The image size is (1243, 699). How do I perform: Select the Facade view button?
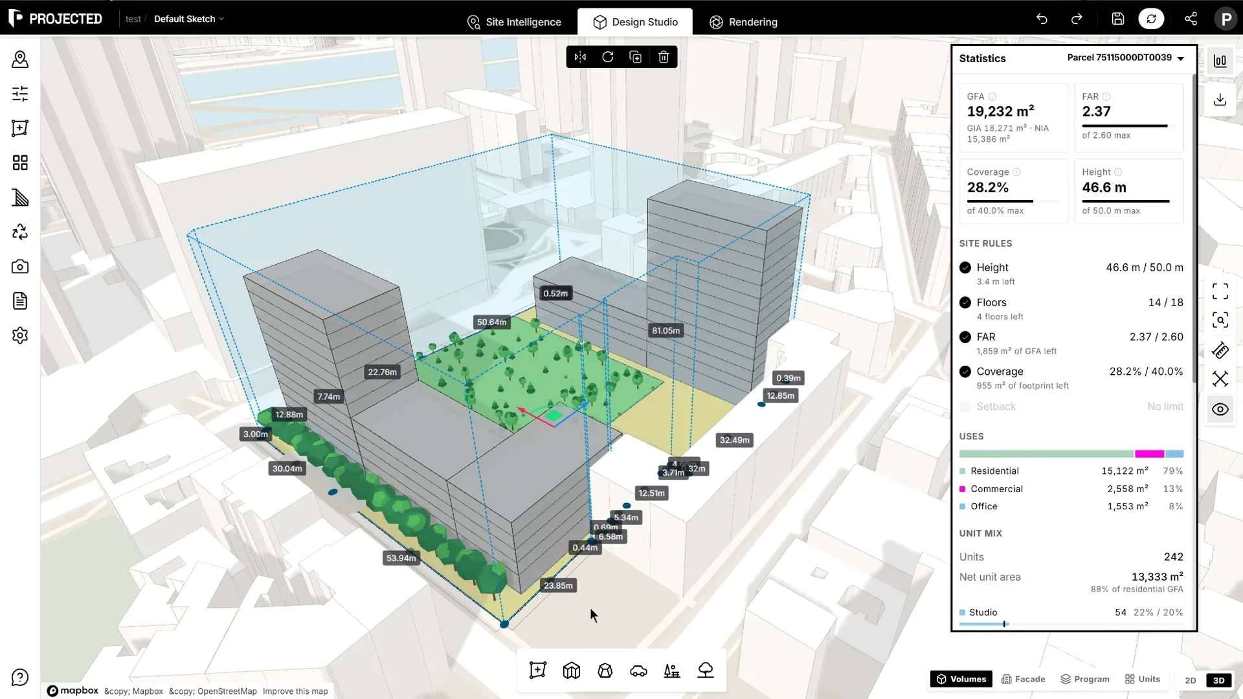click(1024, 679)
